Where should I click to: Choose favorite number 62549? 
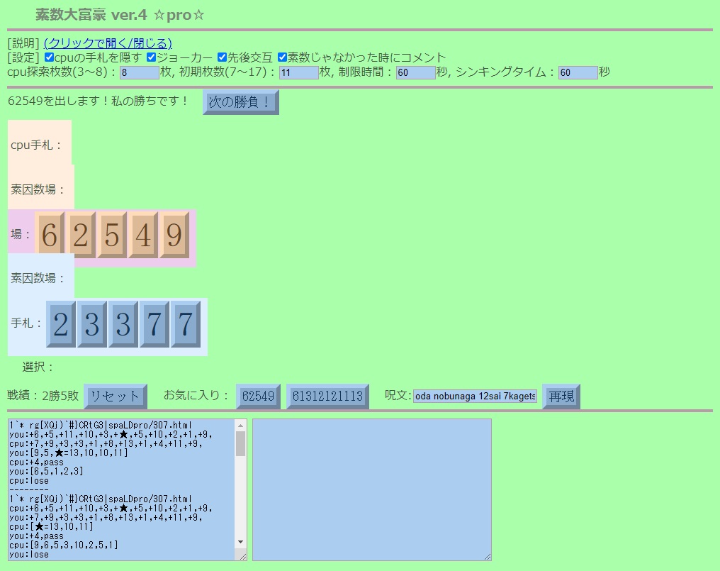coord(258,397)
